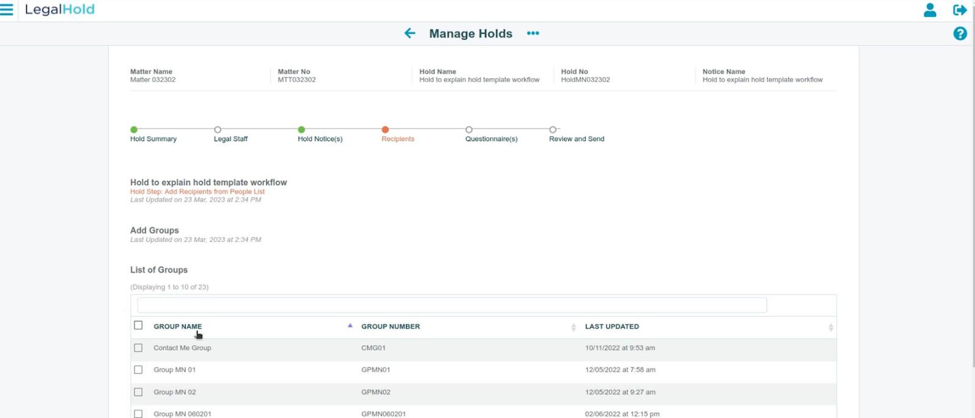Viewport: 975px width, 418px height.
Task: Open the user profile icon
Action: pyautogui.click(x=930, y=10)
